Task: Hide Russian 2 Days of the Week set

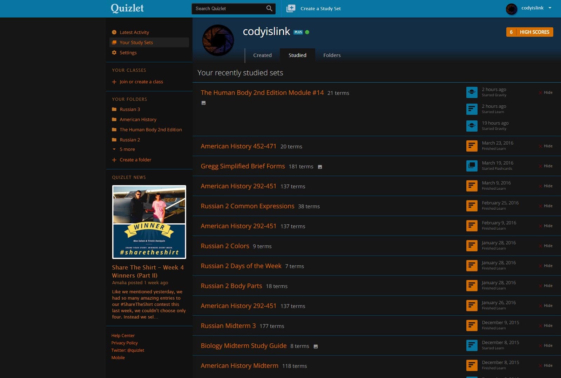Action: click(x=546, y=266)
